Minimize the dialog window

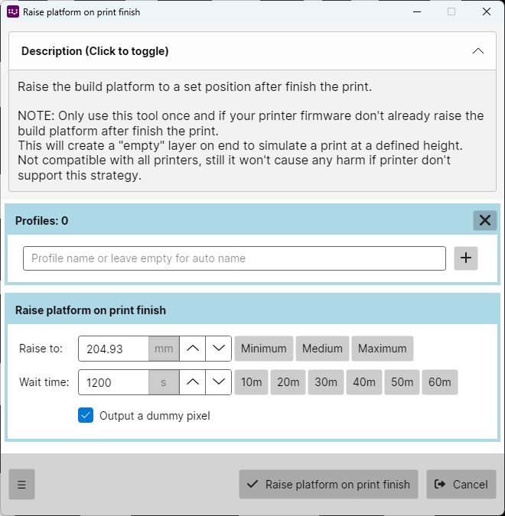click(417, 11)
